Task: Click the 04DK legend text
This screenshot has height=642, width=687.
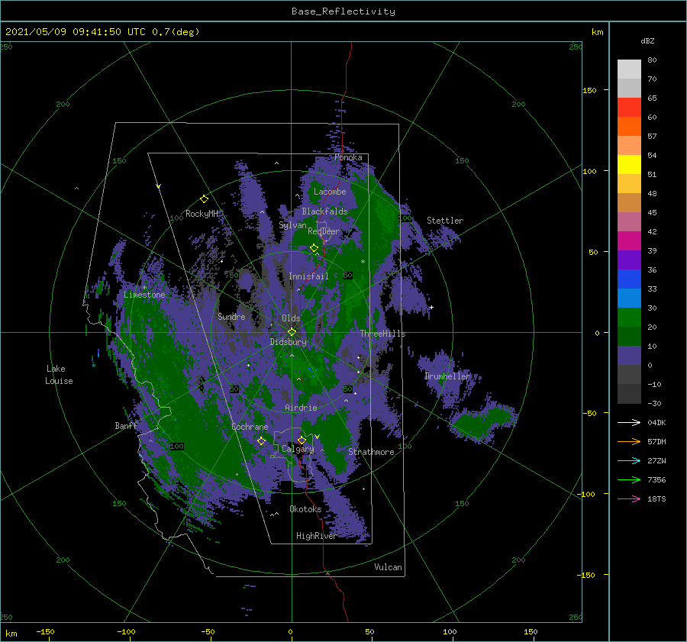Action: [x=656, y=422]
